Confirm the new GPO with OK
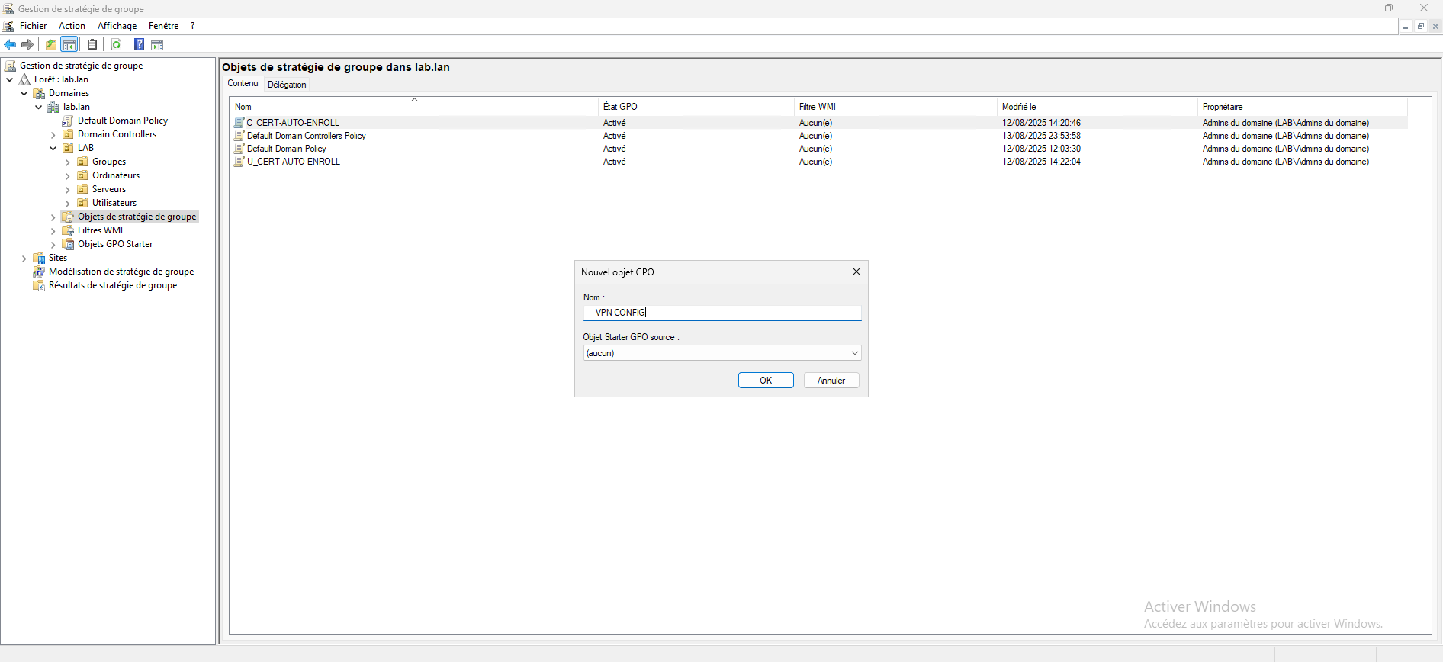 [x=766, y=381]
